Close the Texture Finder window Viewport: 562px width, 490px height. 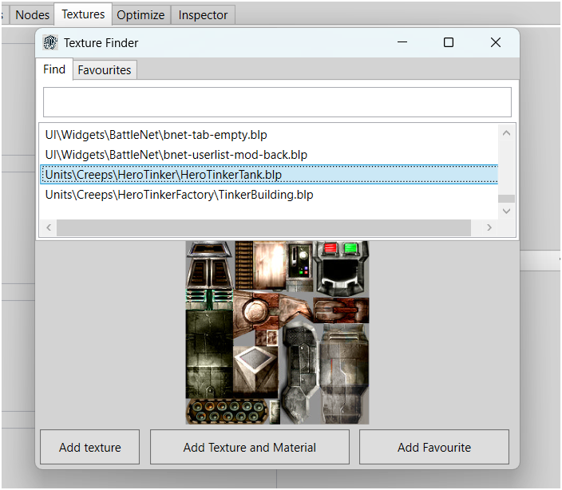tap(496, 42)
